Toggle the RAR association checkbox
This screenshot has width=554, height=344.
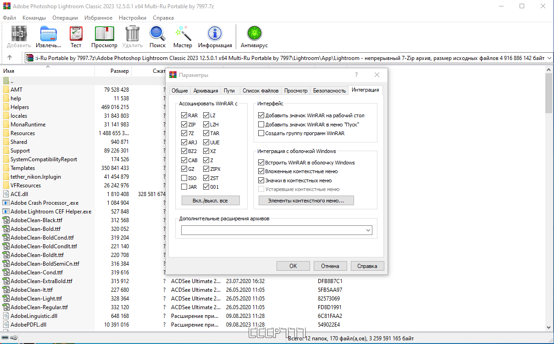click(x=184, y=115)
